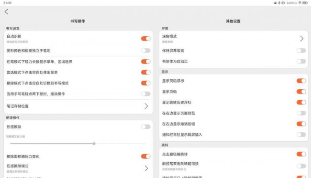The image size is (311, 178).
Task: Toggle 擦除模式下点击空白处切换到书写模式 switch
Action: tap(146, 83)
